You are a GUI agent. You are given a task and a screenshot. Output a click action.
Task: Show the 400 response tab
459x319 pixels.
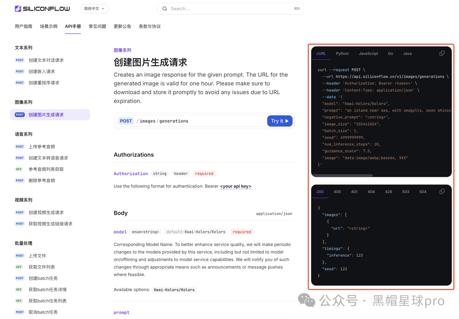[x=337, y=192]
